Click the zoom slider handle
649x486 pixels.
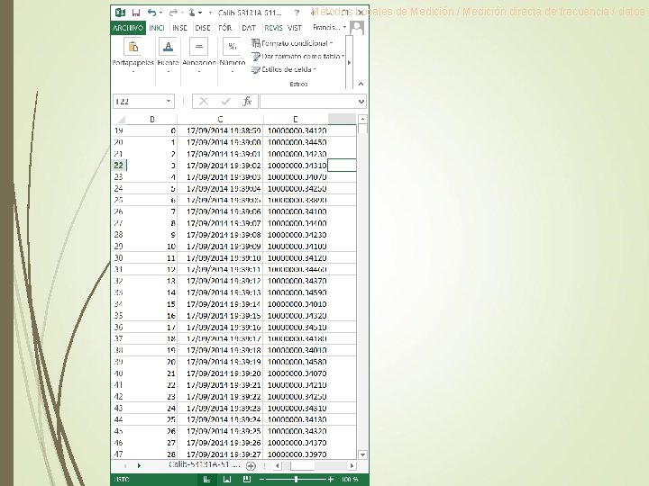[x=296, y=480]
